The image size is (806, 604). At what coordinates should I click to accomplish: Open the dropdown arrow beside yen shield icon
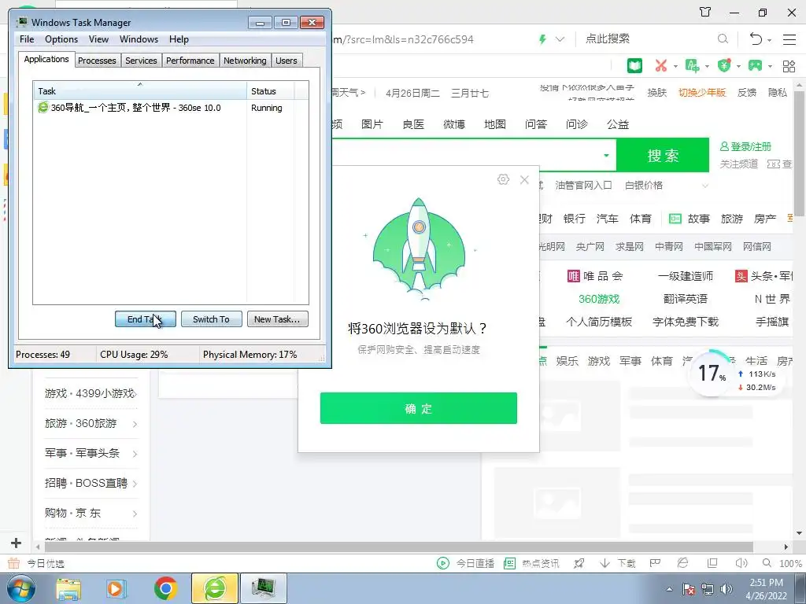pyautogui.click(x=738, y=66)
